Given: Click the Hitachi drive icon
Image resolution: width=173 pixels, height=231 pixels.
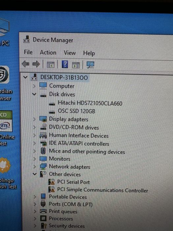Looking at the screenshot, I should [52, 104].
